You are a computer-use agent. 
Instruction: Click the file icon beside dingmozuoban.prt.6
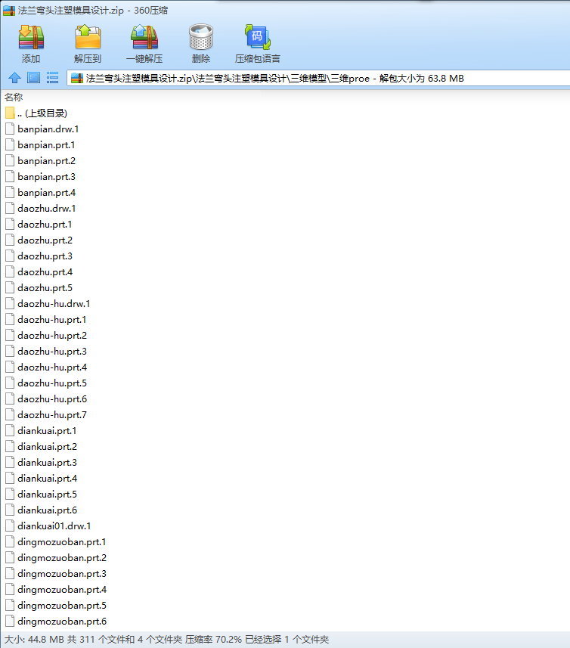[10, 621]
